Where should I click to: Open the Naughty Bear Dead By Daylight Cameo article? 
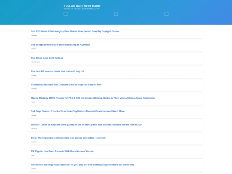(75, 31)
